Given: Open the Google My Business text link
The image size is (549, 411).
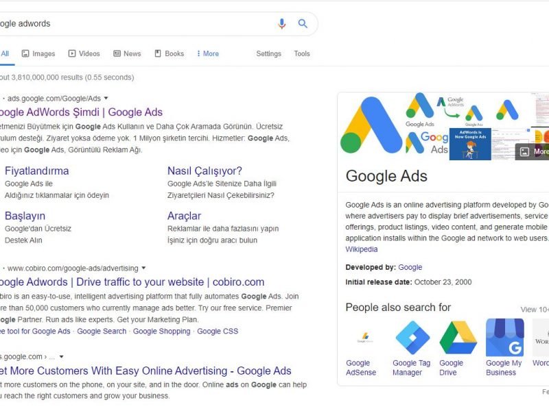Looking at the screenshot, I should click(x=504, y=368).
